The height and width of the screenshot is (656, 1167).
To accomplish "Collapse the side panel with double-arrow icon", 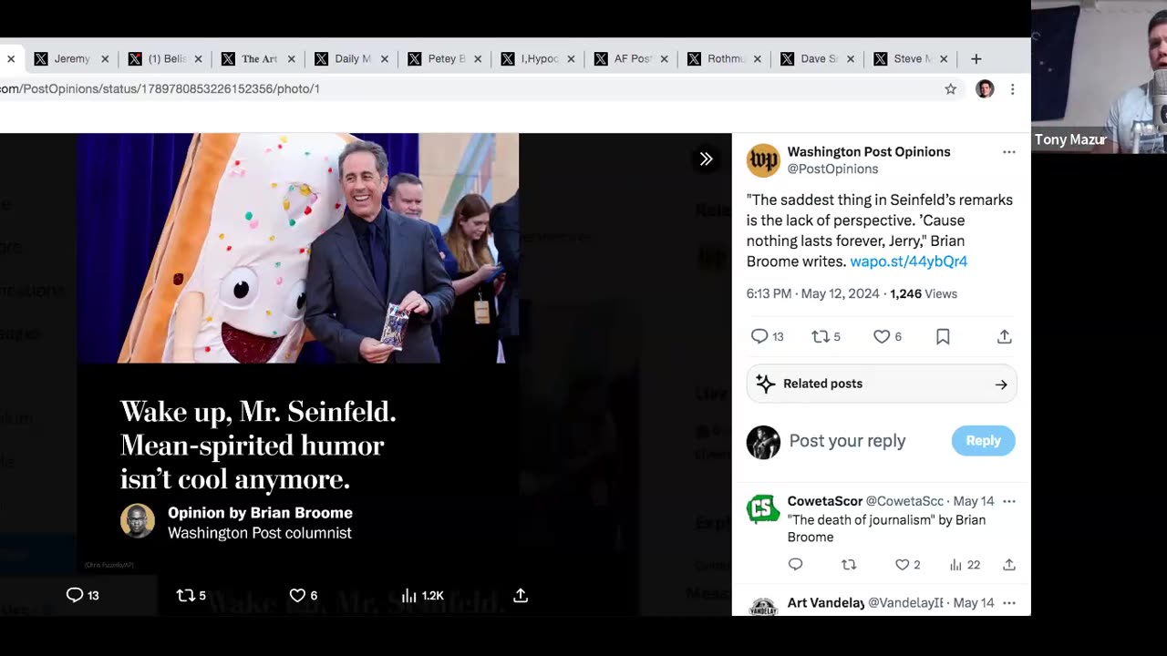I will [706, 159].
